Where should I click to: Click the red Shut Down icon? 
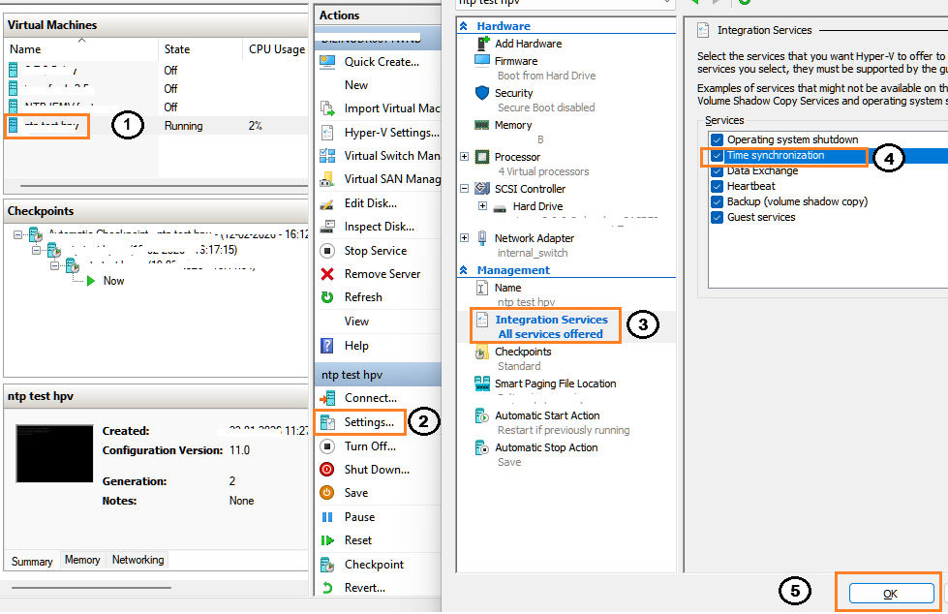pos(327,470)
